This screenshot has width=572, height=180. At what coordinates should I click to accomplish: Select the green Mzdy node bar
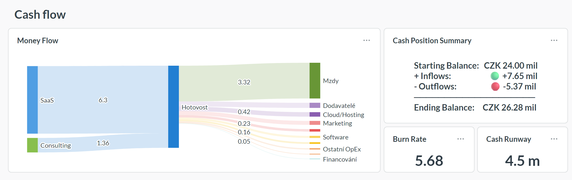tap(314, 80)
